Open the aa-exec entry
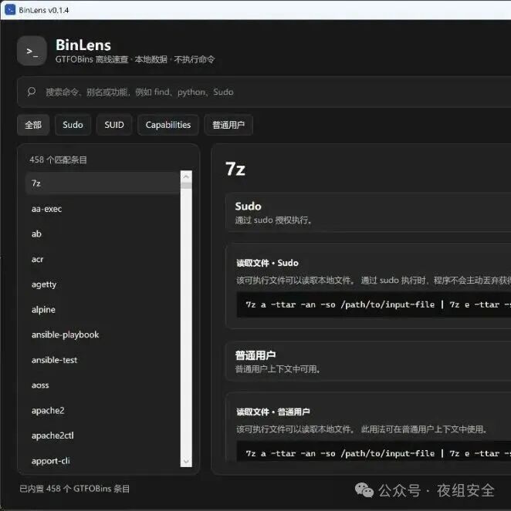This screenshot has width=511, height=511. point(103,209)
